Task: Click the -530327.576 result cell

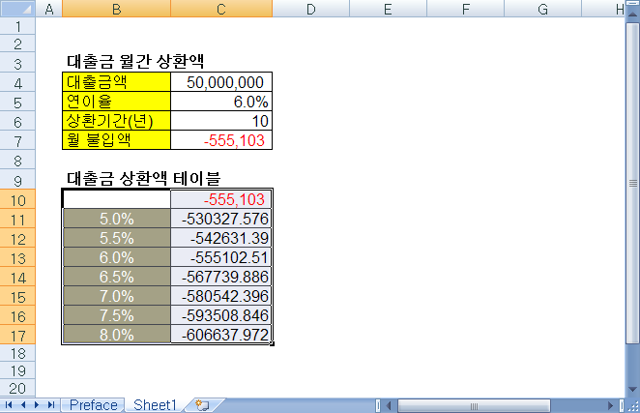Action: tap(221, 219)
